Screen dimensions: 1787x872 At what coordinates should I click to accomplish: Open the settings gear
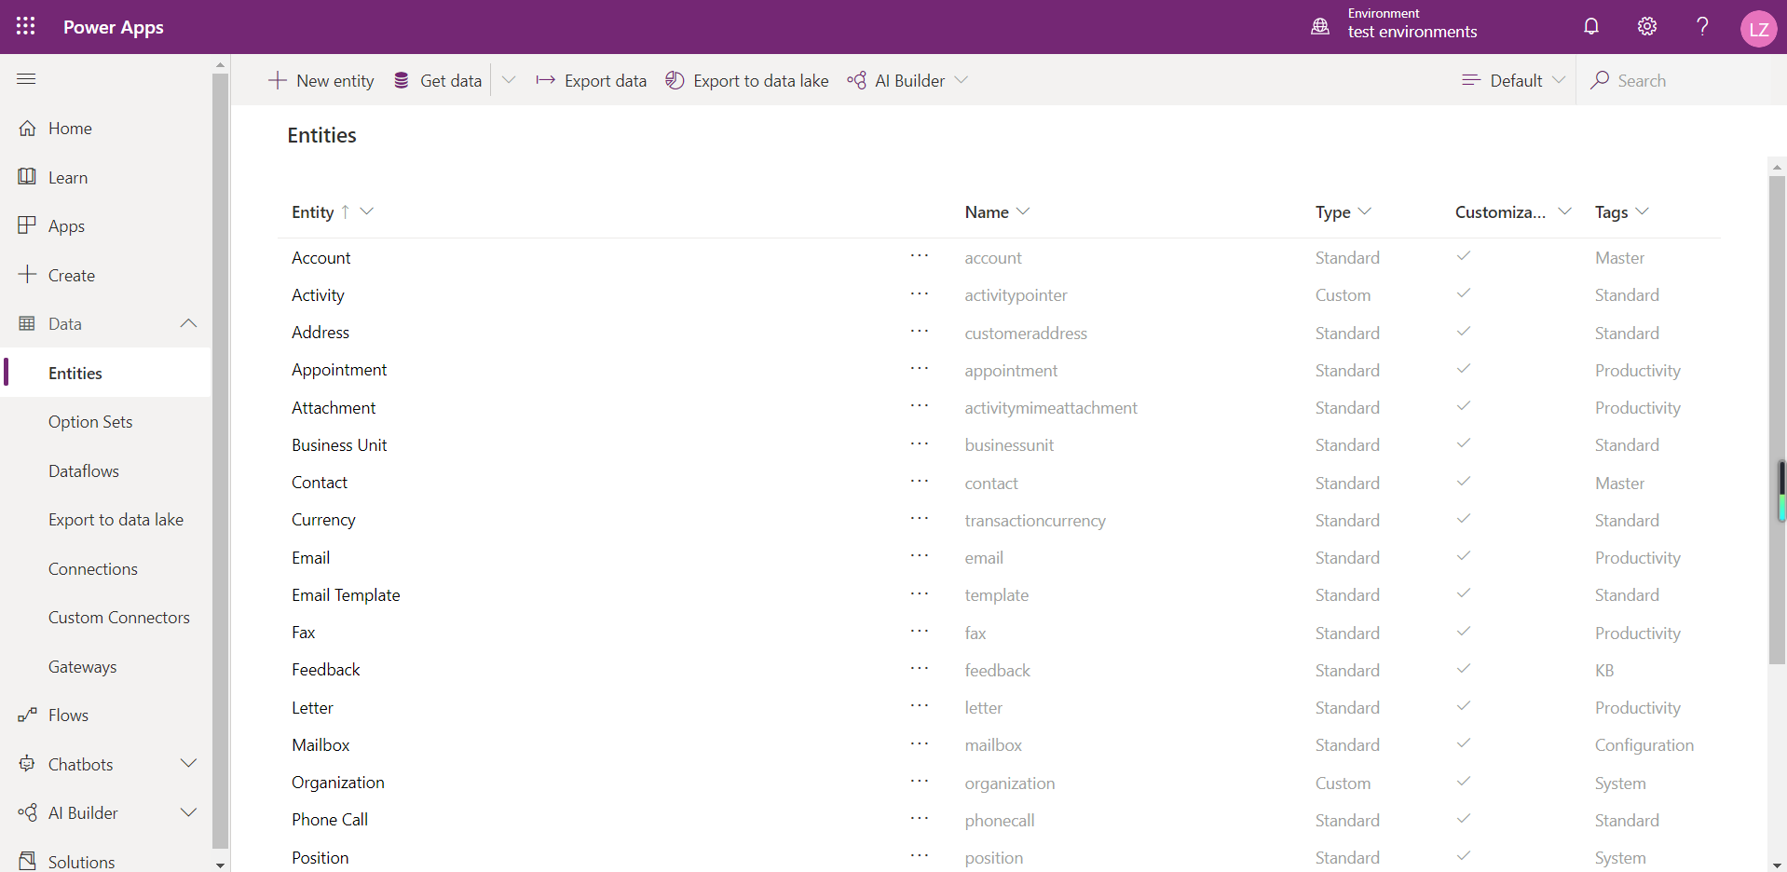[1646, 26]
